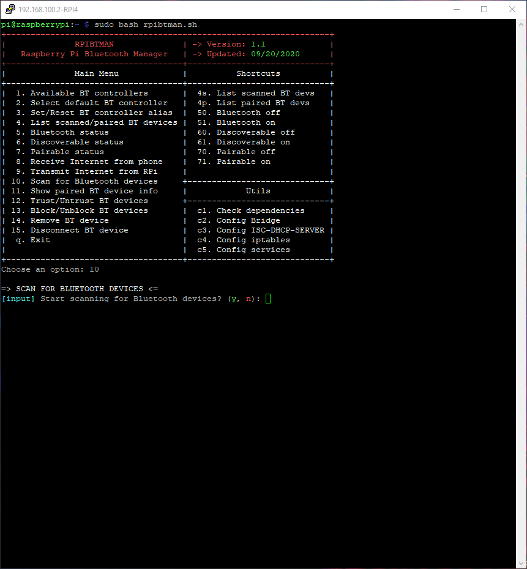Screen dimensions: 527x569
Task: Click '12. Trust/Untrust BT devices' line
Action: [80, 201]
